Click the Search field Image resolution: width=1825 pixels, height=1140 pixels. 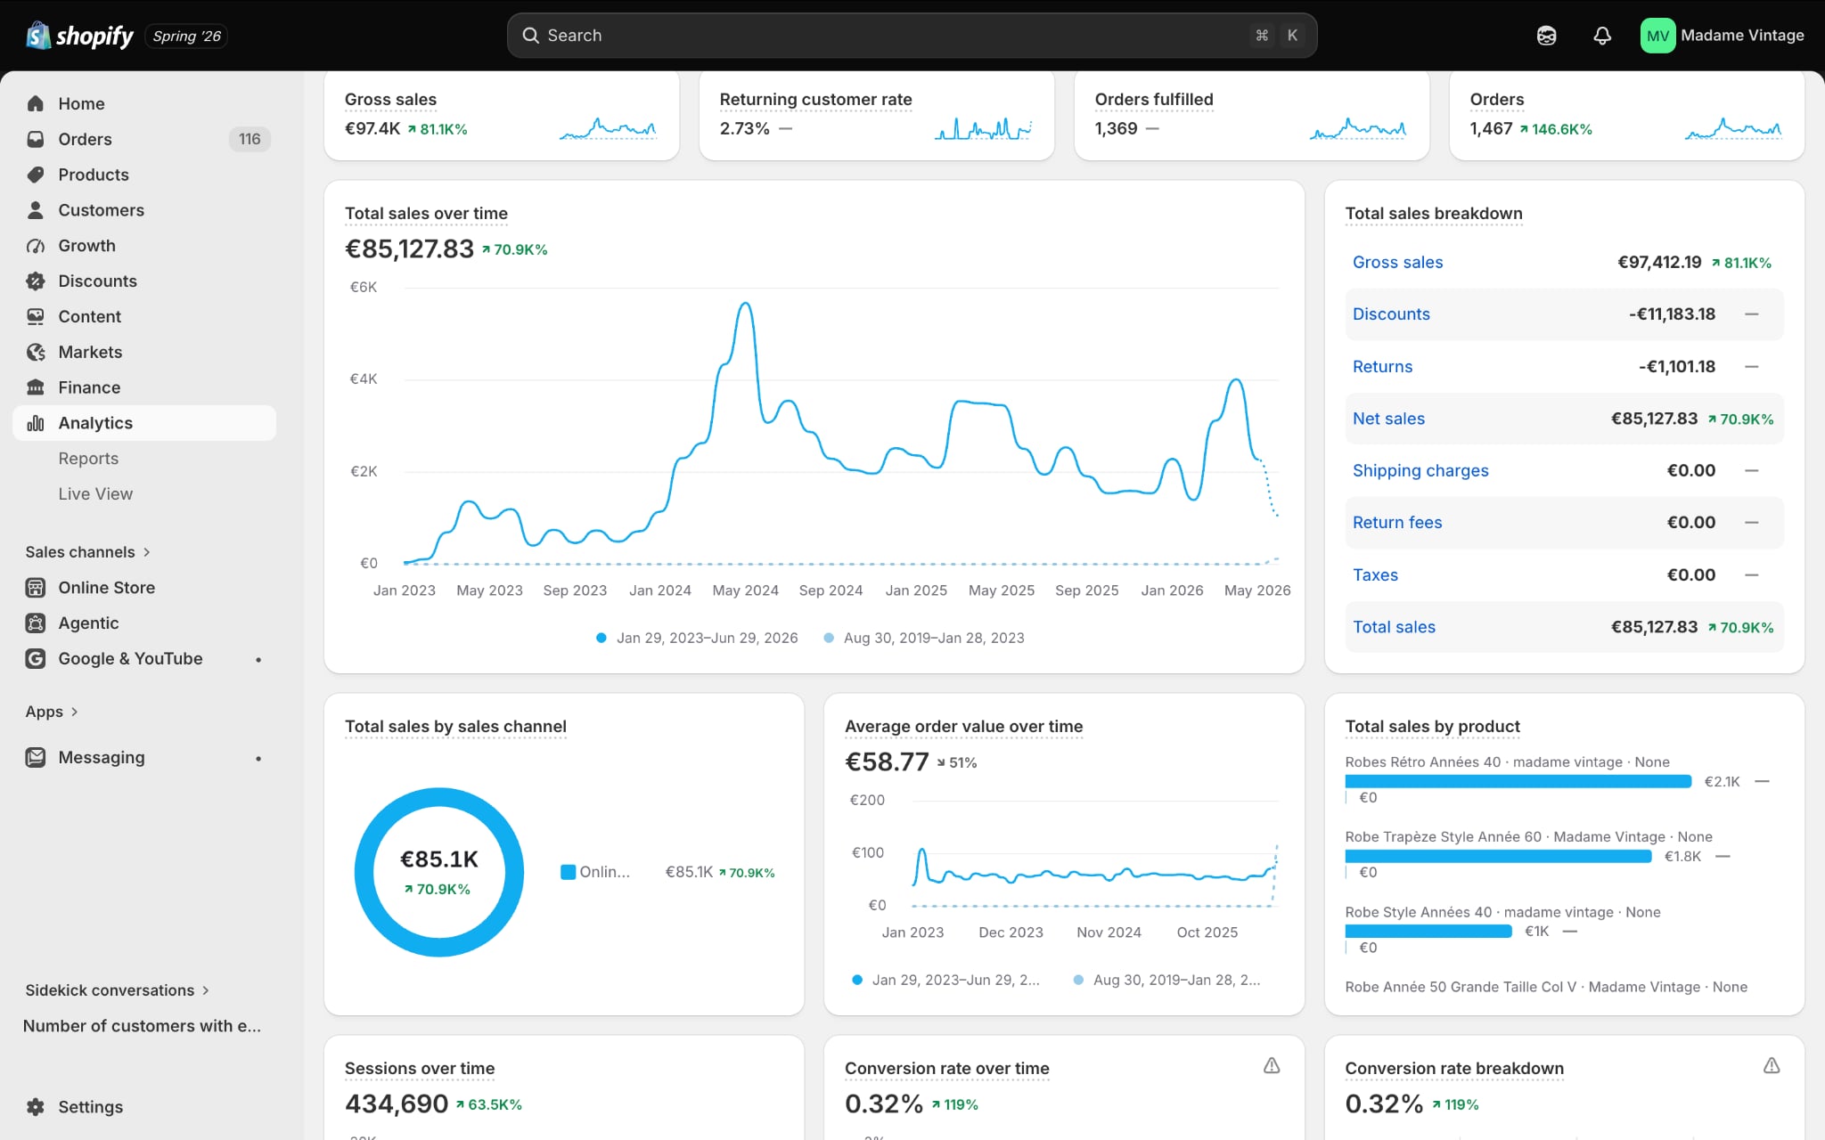(912, 36)
